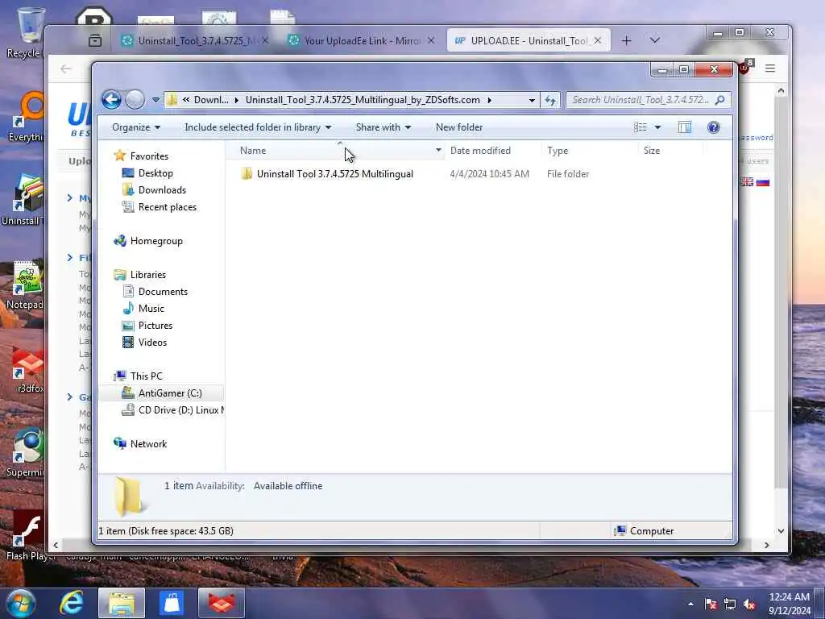Sort by Type column header
Viewport: 825px width, 619px height.
589,151
